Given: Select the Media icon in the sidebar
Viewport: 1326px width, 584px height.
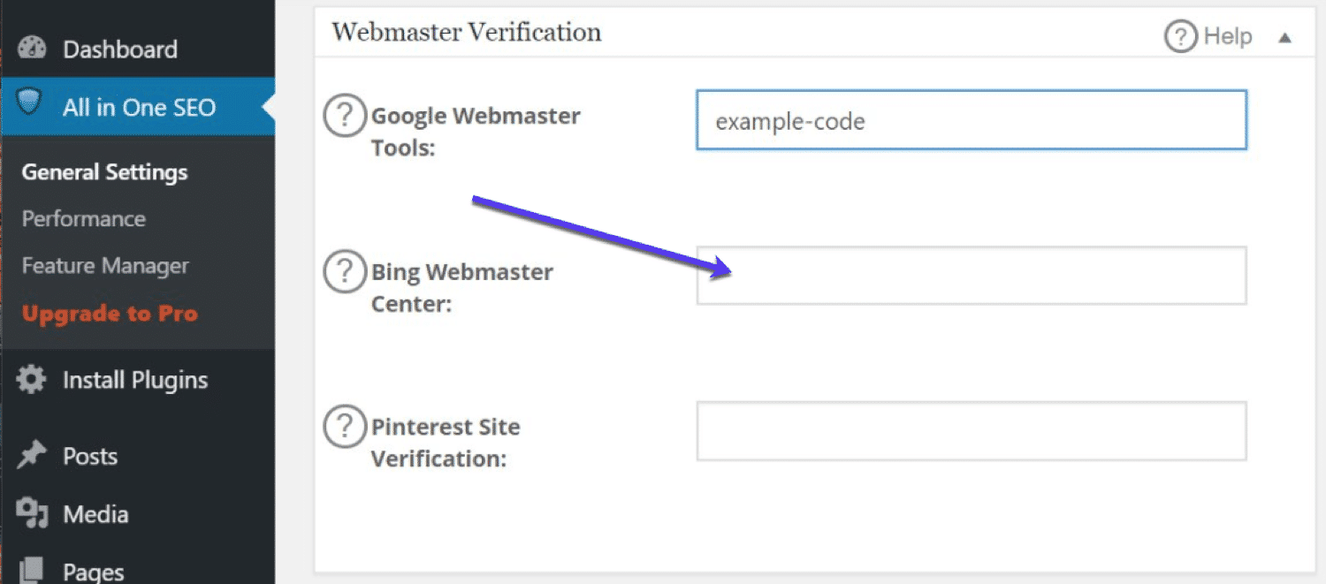Looking at the screenshot, I should point(33,513).
